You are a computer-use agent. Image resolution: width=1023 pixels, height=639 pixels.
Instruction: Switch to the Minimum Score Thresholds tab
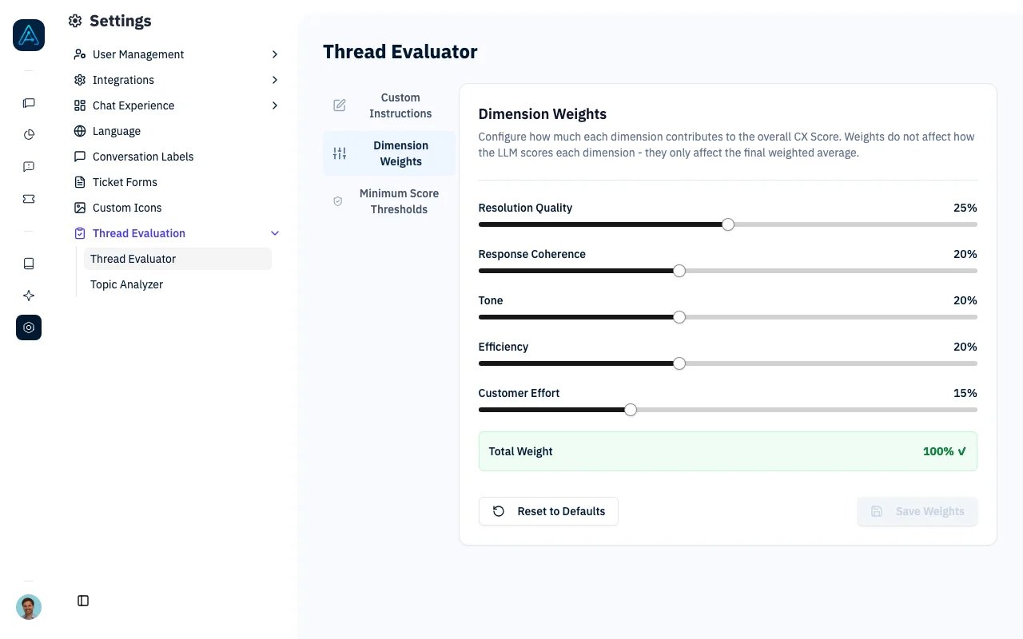click(389, 201)
